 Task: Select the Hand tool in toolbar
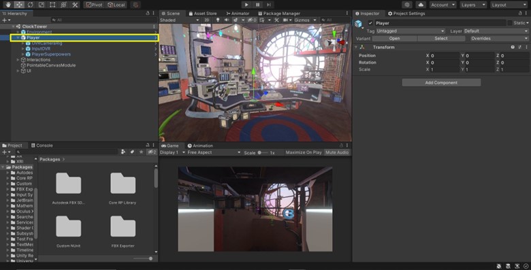point(7,5)
